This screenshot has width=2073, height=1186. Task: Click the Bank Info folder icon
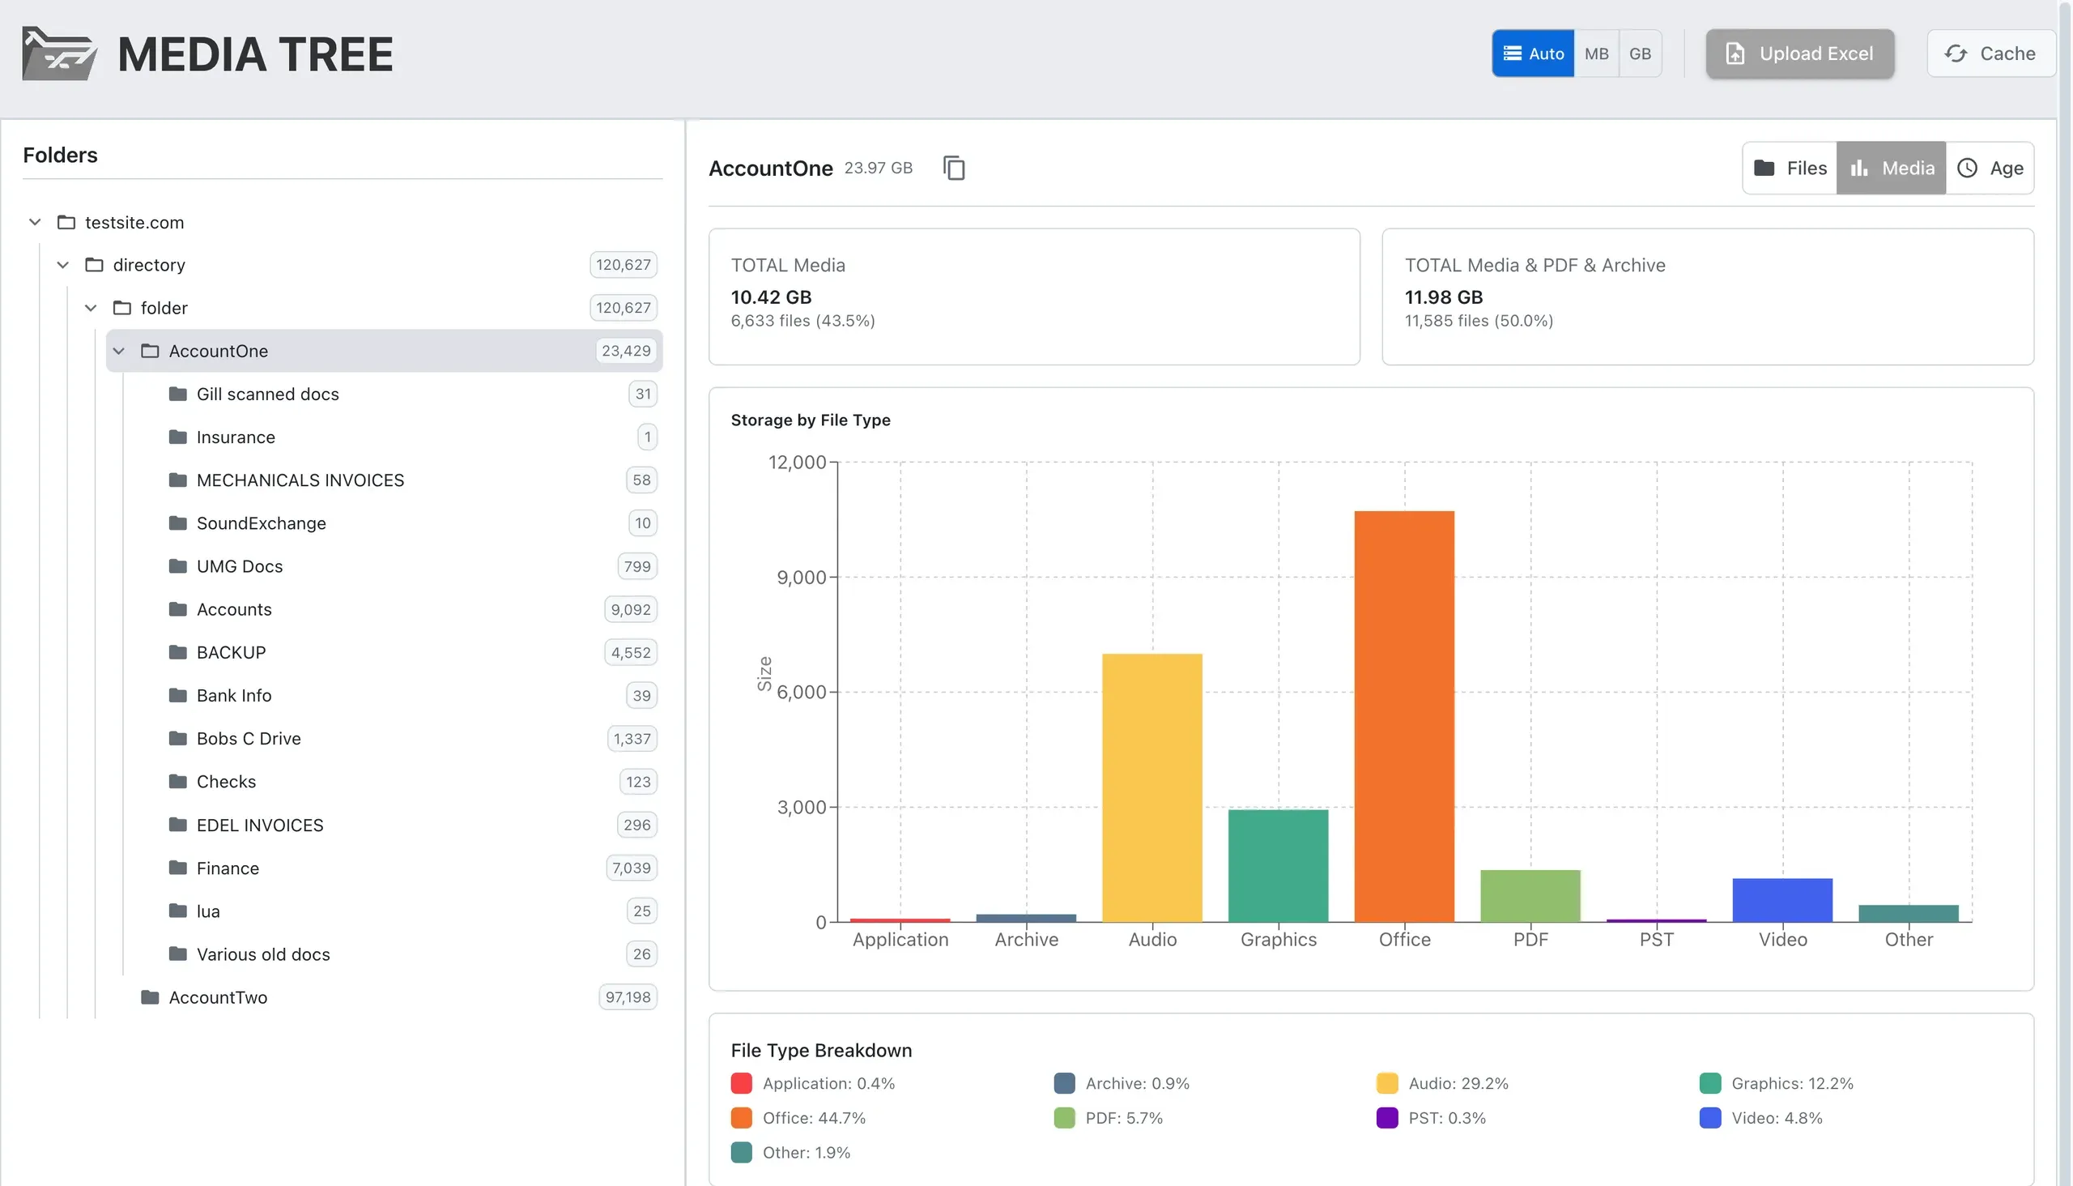coord(177,696)
